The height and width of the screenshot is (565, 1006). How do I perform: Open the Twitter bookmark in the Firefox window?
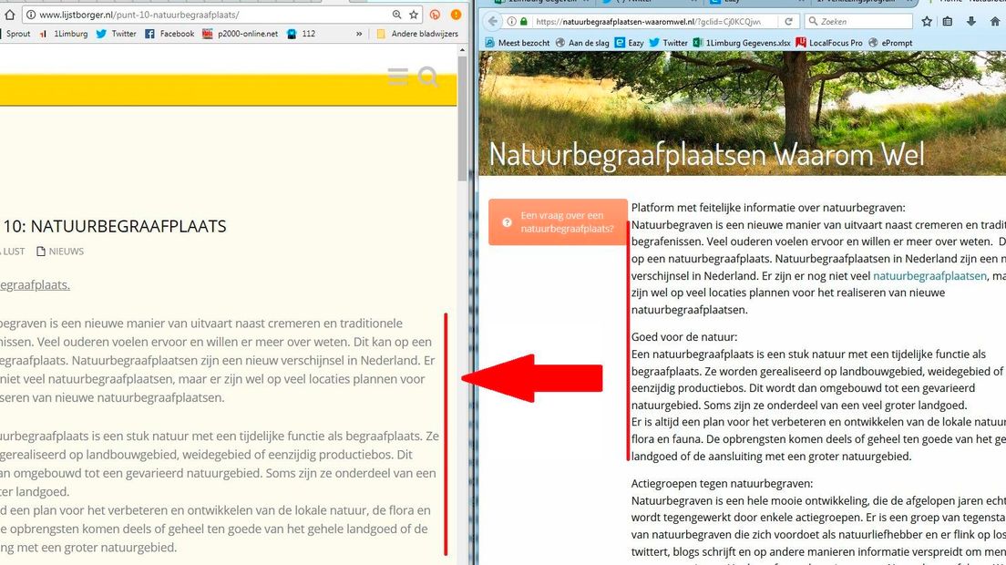tap(668, 42)
